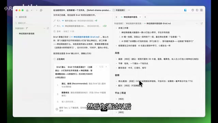The height and width of the screenshot is (123, 218).
Task: Click the tab list chevron before file tab
Action: point(116,17)
